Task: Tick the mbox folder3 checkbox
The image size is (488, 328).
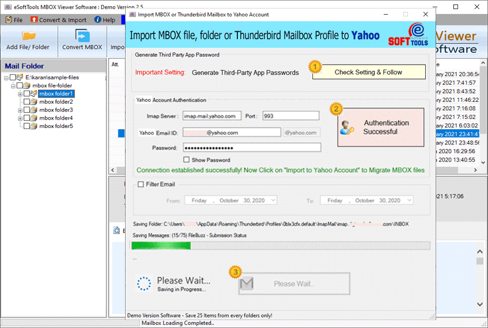Action: tap(27, 110)
